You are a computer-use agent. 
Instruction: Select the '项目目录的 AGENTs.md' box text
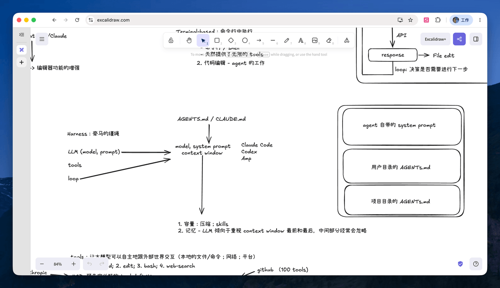pos(401,201)
